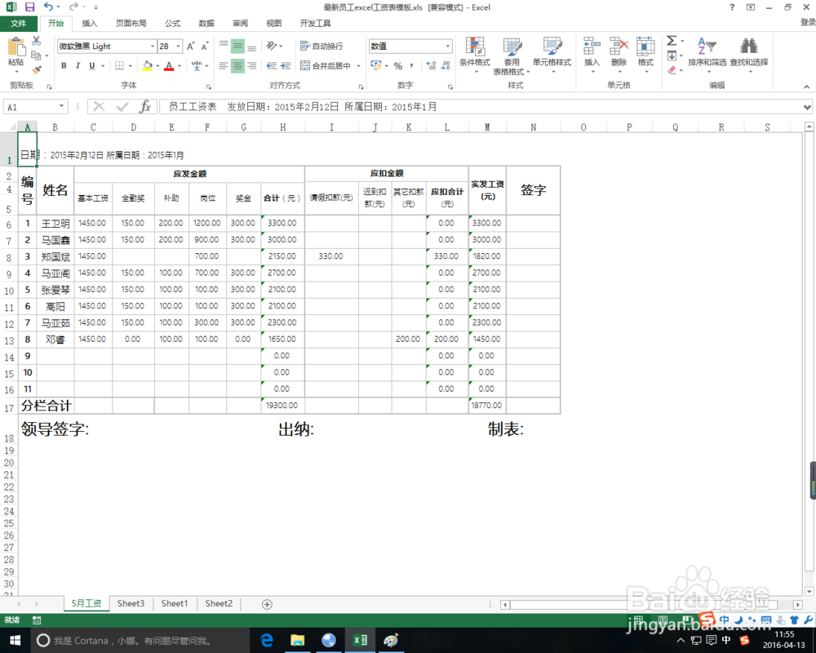This screenshot has width=816, height=653.
Task: Open the fill color dropdown arrow
Action: (157, 65)
